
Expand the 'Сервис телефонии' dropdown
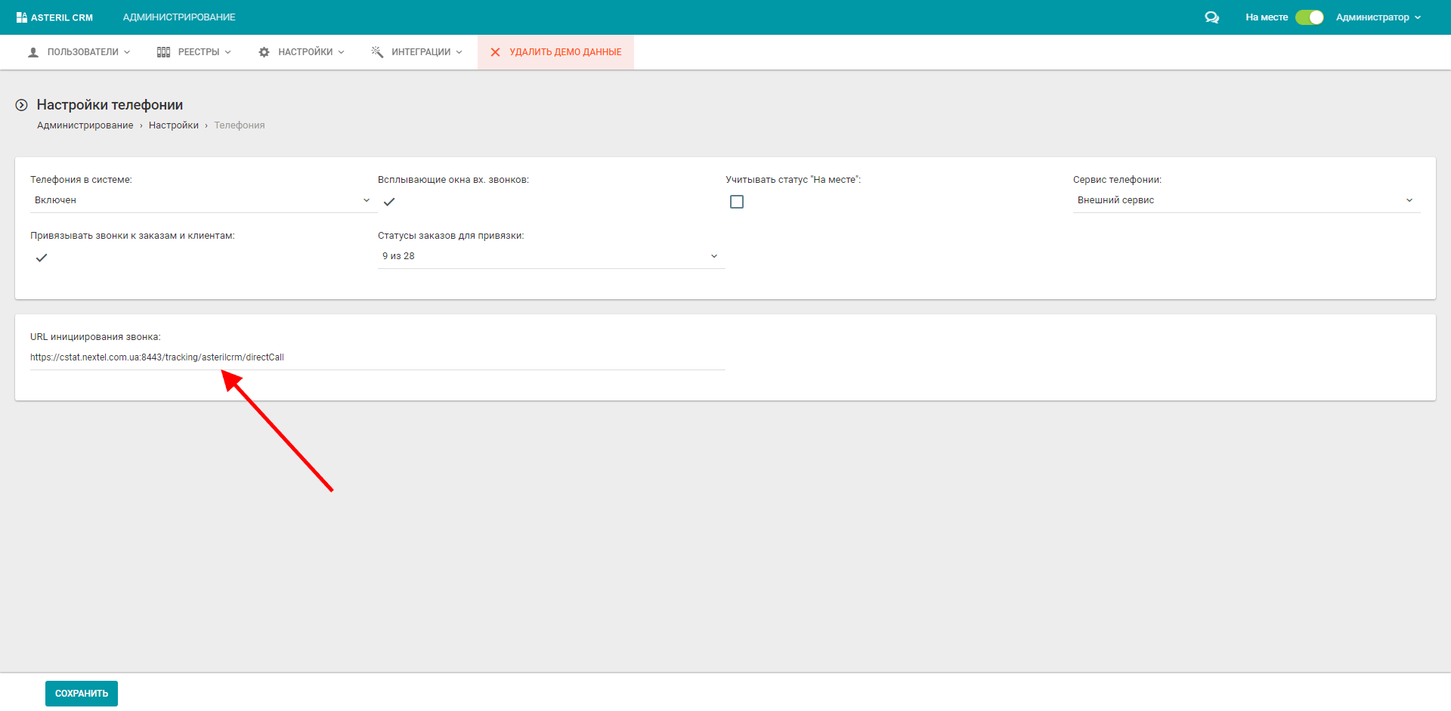(1245, 200)
